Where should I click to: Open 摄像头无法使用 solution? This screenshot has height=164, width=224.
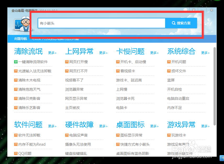tap(78, 144)
